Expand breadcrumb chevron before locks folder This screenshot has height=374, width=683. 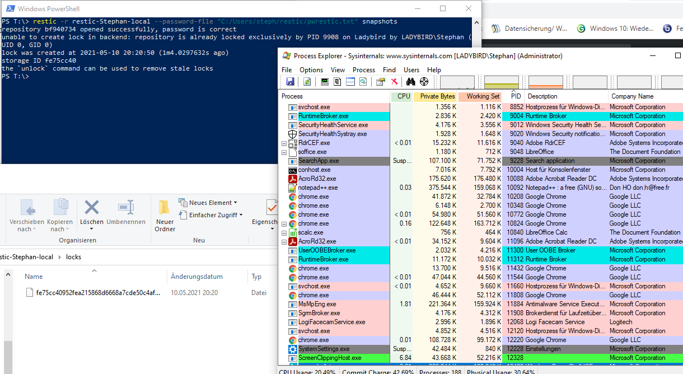click(x=60, y=257)
